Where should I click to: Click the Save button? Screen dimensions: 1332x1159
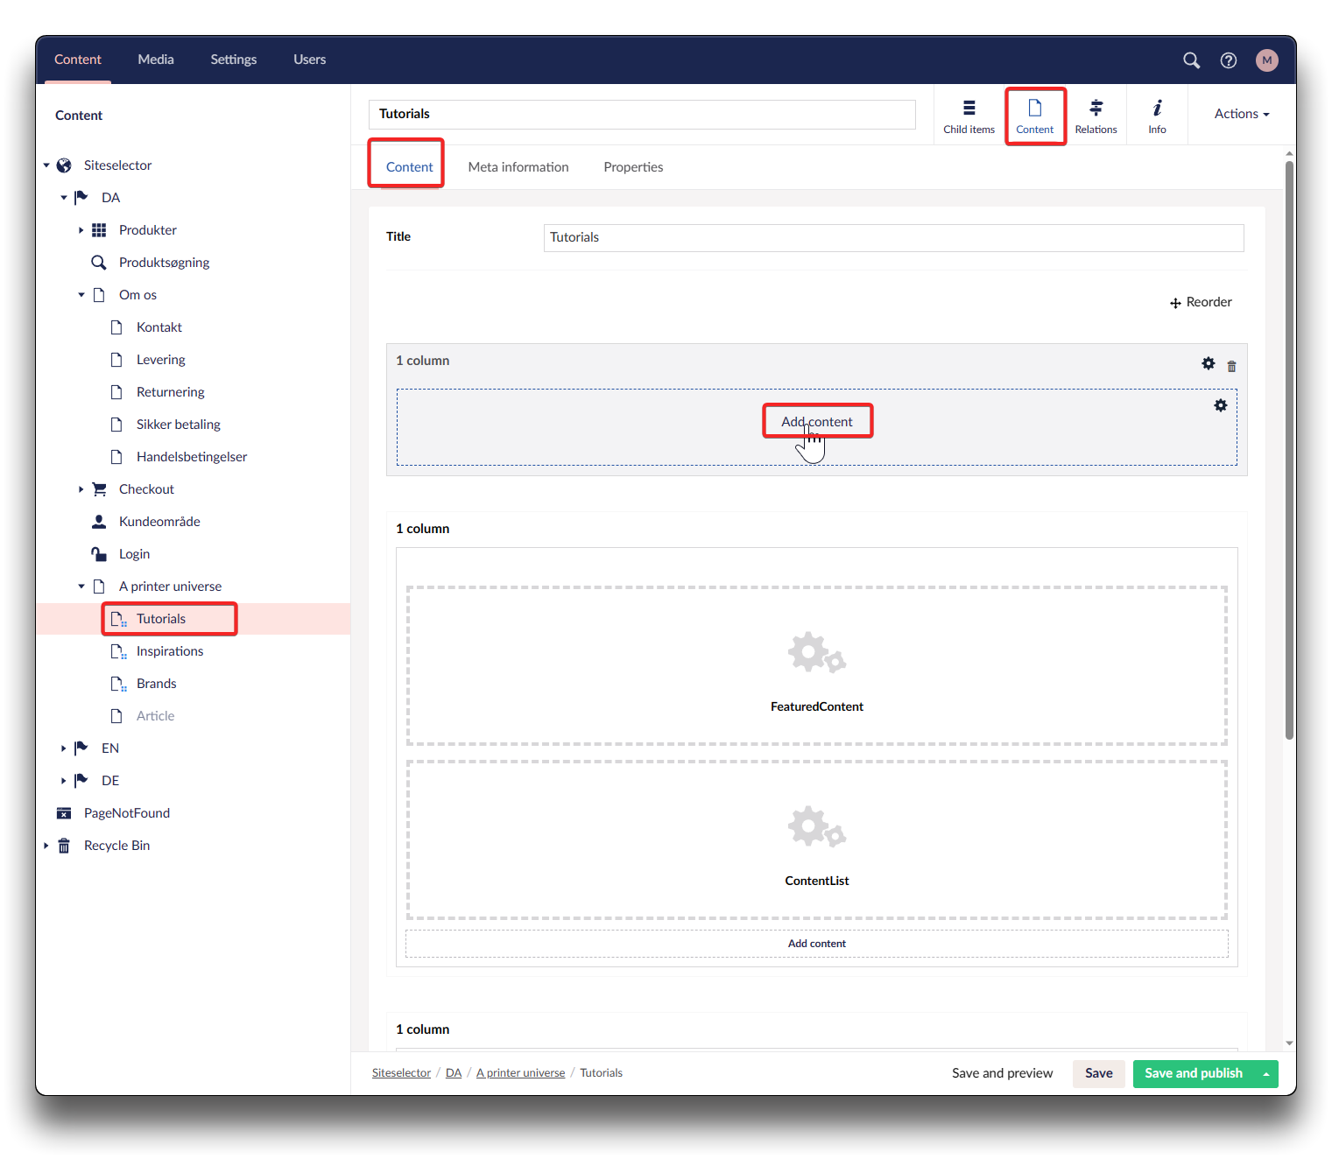point(1098,1073)
